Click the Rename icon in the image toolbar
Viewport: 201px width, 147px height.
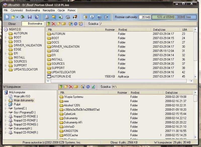coord(64,24)
